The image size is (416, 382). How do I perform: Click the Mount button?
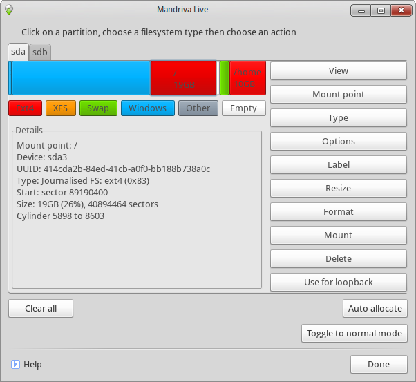(x=339, y=236)
